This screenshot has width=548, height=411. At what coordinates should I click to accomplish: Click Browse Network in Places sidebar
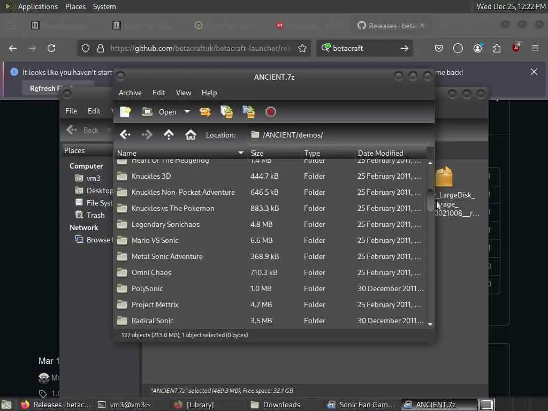click(94, 240)
